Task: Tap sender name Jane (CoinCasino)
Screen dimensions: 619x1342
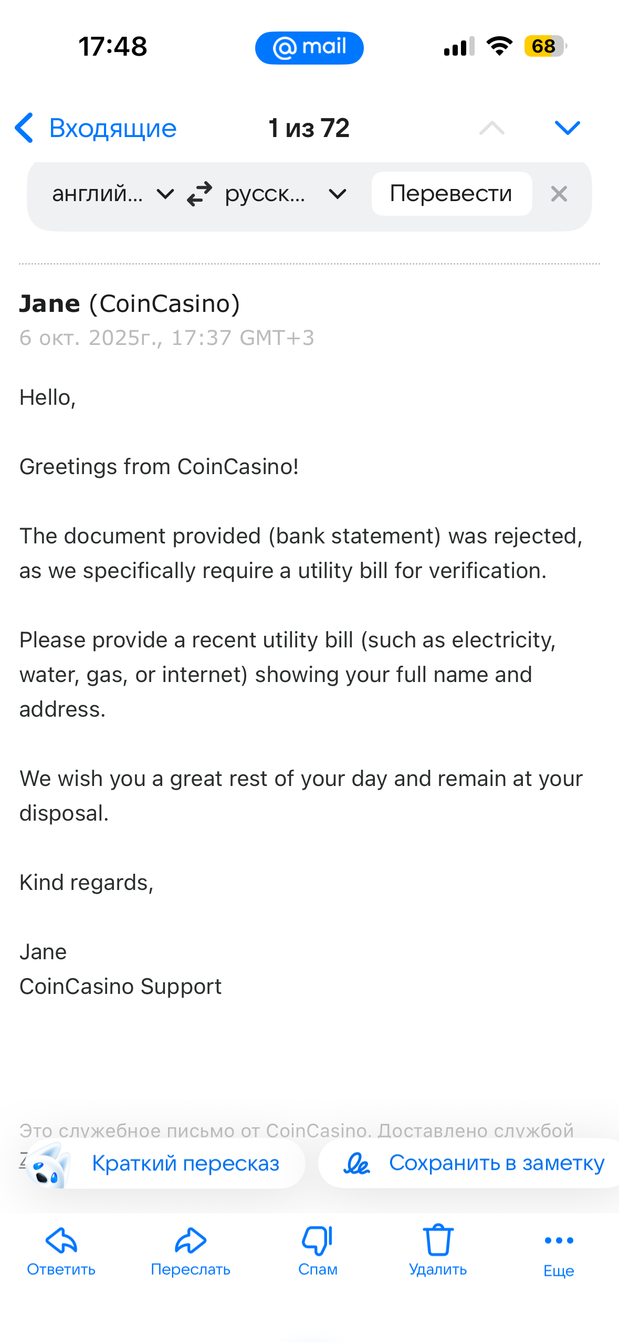Action: (x=130, y=304)
